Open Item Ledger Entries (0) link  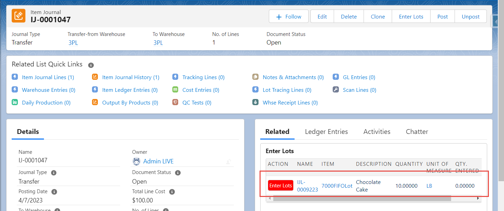(130, 90)
